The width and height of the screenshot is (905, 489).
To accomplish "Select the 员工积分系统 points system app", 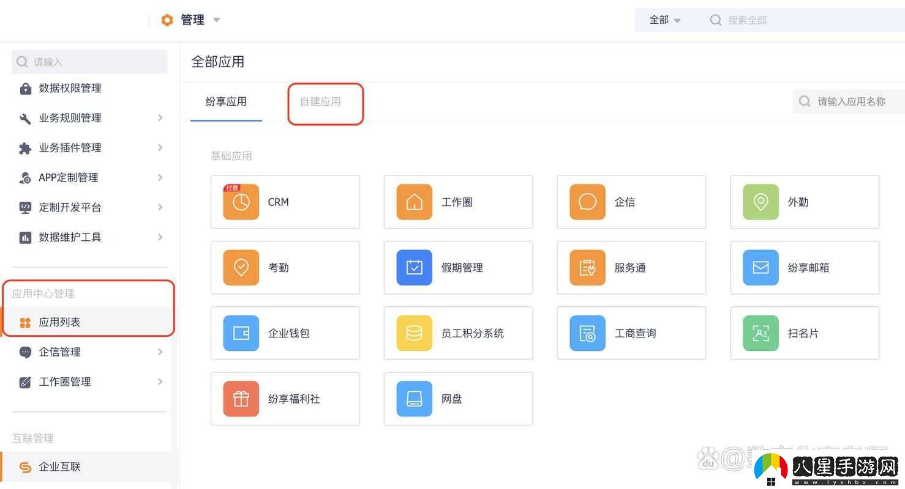I will point(457,333).
